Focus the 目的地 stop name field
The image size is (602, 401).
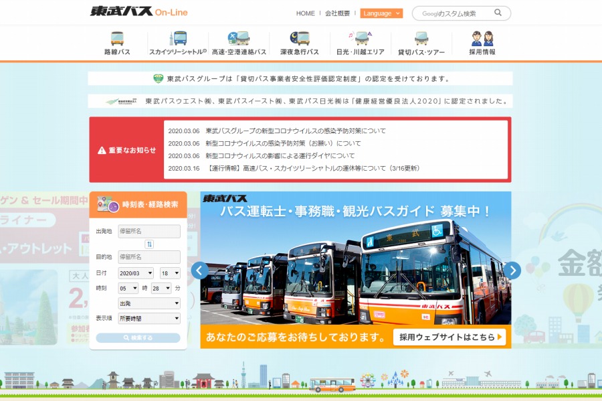[x=149, y=257]
